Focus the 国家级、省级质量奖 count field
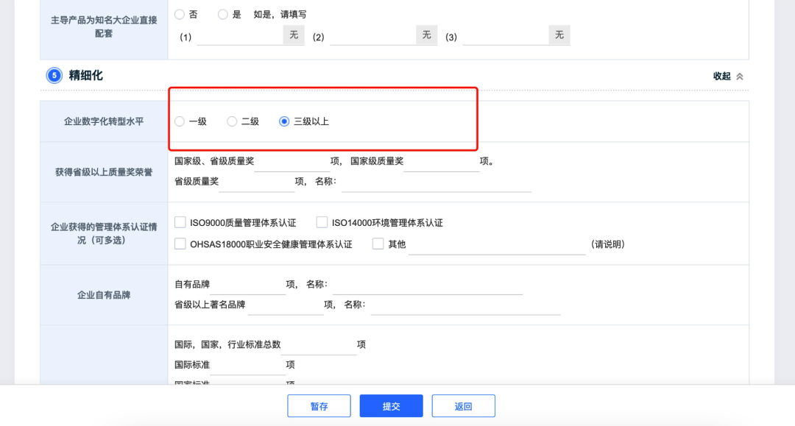 pos(292,162)
